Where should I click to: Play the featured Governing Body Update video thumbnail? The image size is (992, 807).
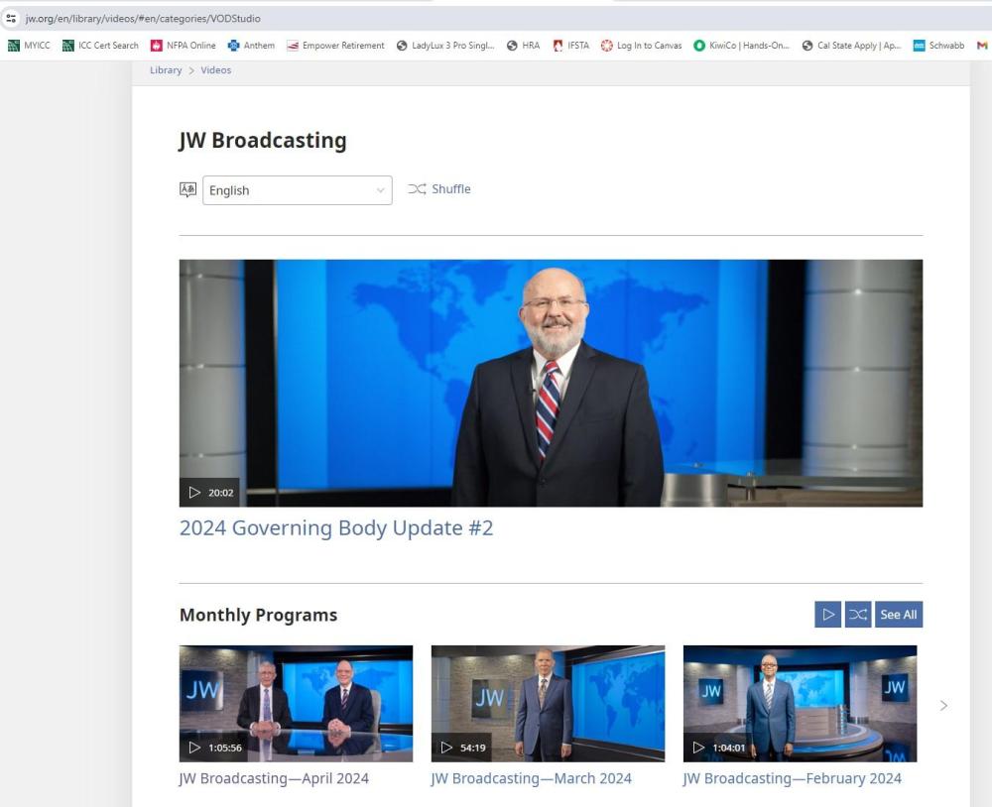[551, 383]
